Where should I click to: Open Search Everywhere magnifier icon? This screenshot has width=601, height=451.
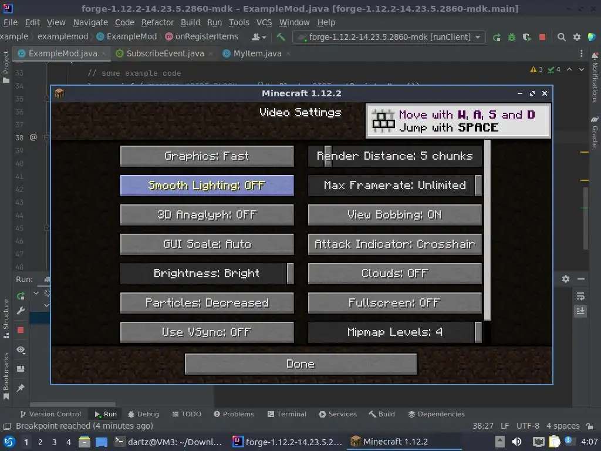click(561, 37)
